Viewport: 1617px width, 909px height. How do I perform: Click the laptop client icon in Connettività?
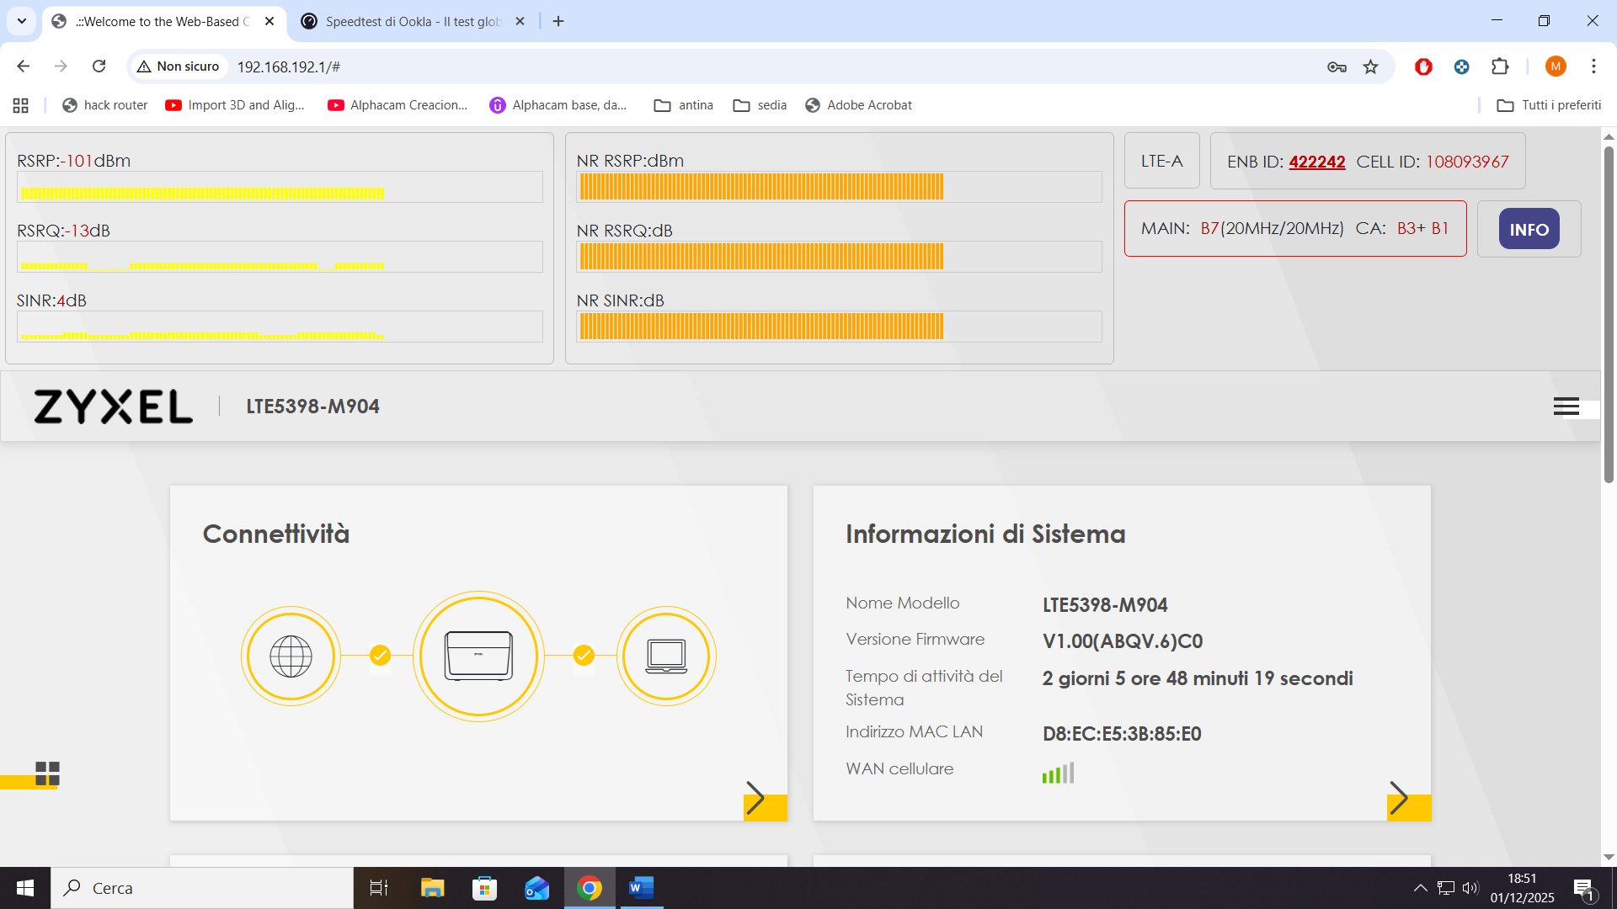coord(666,656)
